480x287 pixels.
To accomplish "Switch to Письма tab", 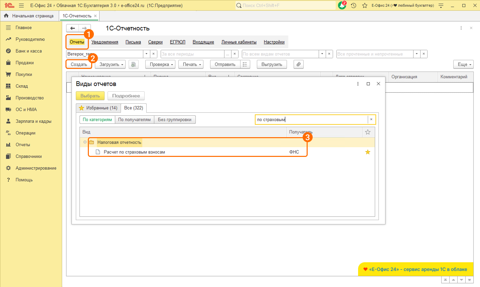I will pos(133,42).
